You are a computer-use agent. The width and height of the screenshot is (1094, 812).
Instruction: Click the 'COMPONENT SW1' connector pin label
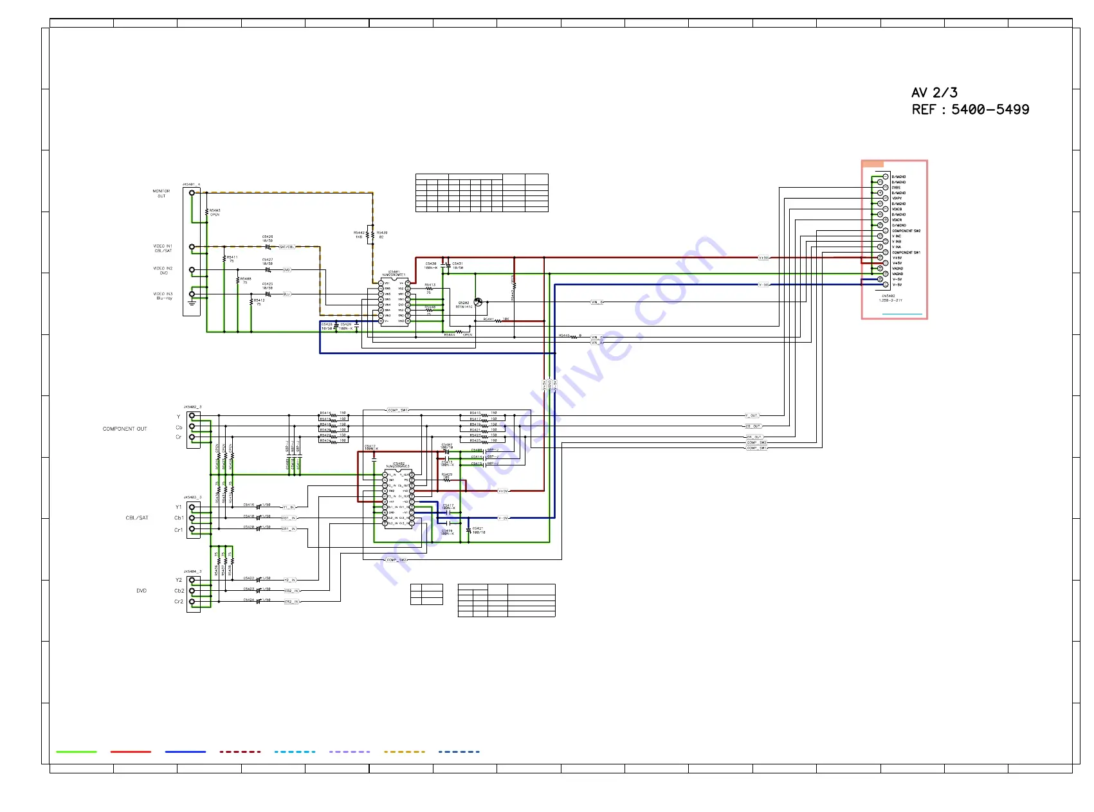[x=906, y=253]
